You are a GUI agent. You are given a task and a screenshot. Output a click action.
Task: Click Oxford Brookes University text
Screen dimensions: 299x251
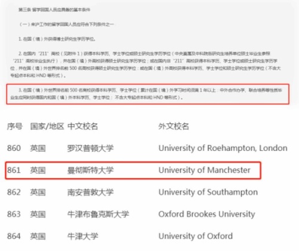[x=207, y=214]
